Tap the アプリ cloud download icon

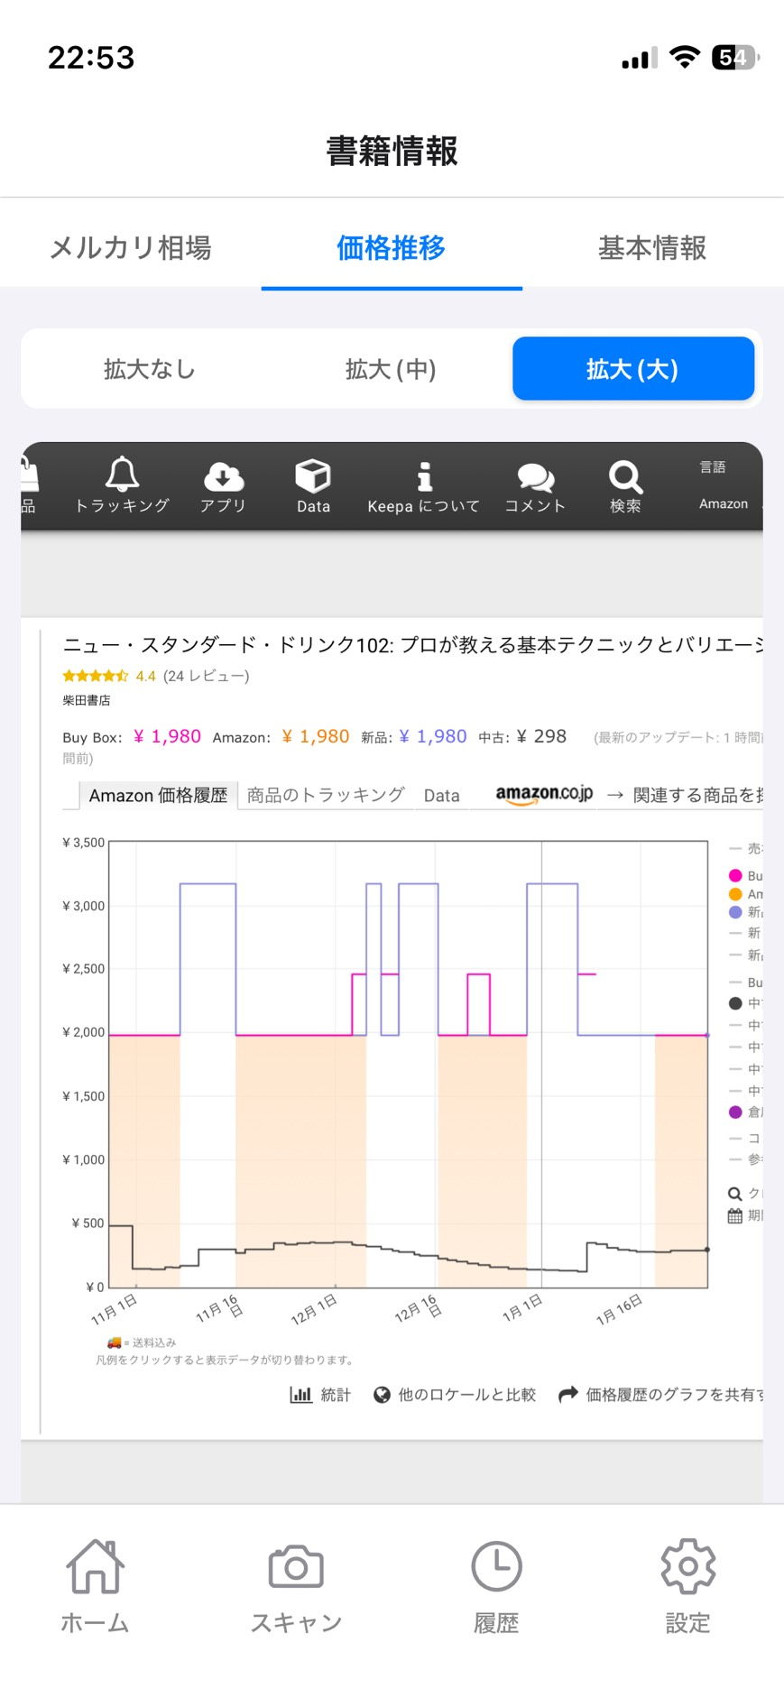[x=223, y=475]
